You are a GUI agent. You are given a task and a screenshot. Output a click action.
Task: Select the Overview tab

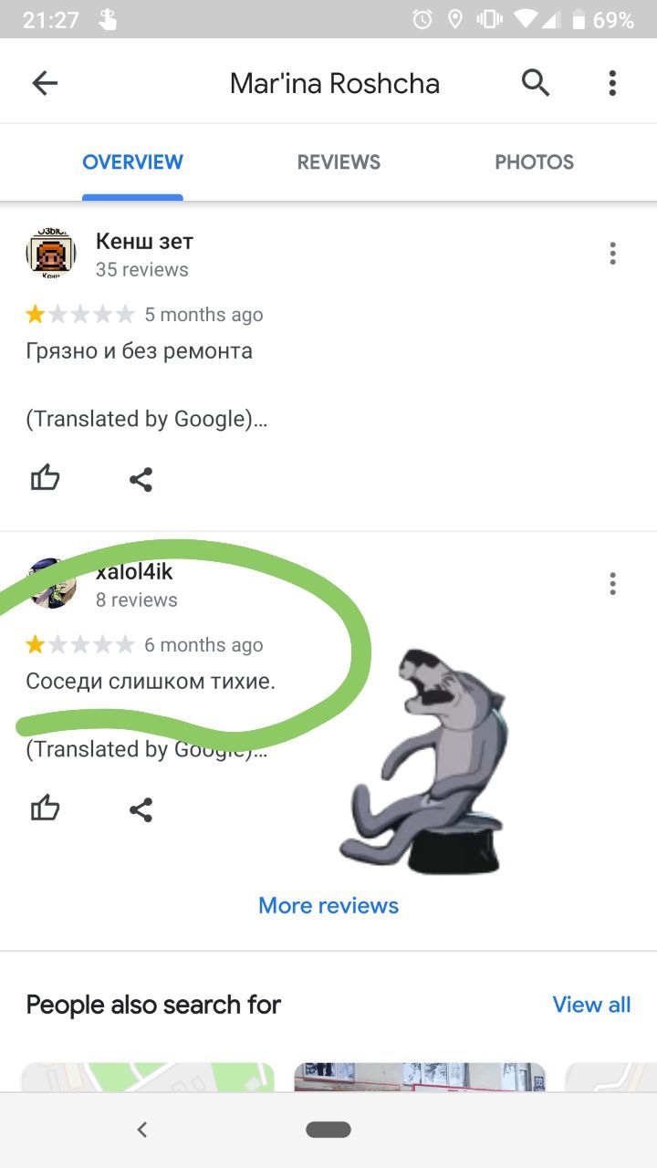pyautogui.click(x=132, y=162)
